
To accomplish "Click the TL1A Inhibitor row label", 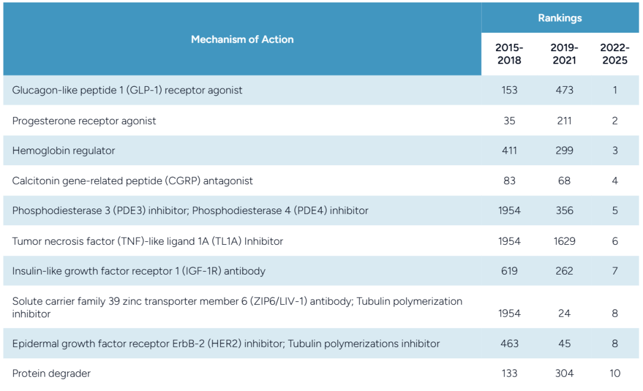I will (x=147, y=241).
